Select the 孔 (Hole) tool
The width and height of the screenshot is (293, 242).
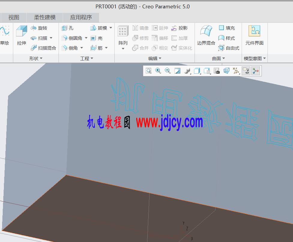[x=68, y=28]
